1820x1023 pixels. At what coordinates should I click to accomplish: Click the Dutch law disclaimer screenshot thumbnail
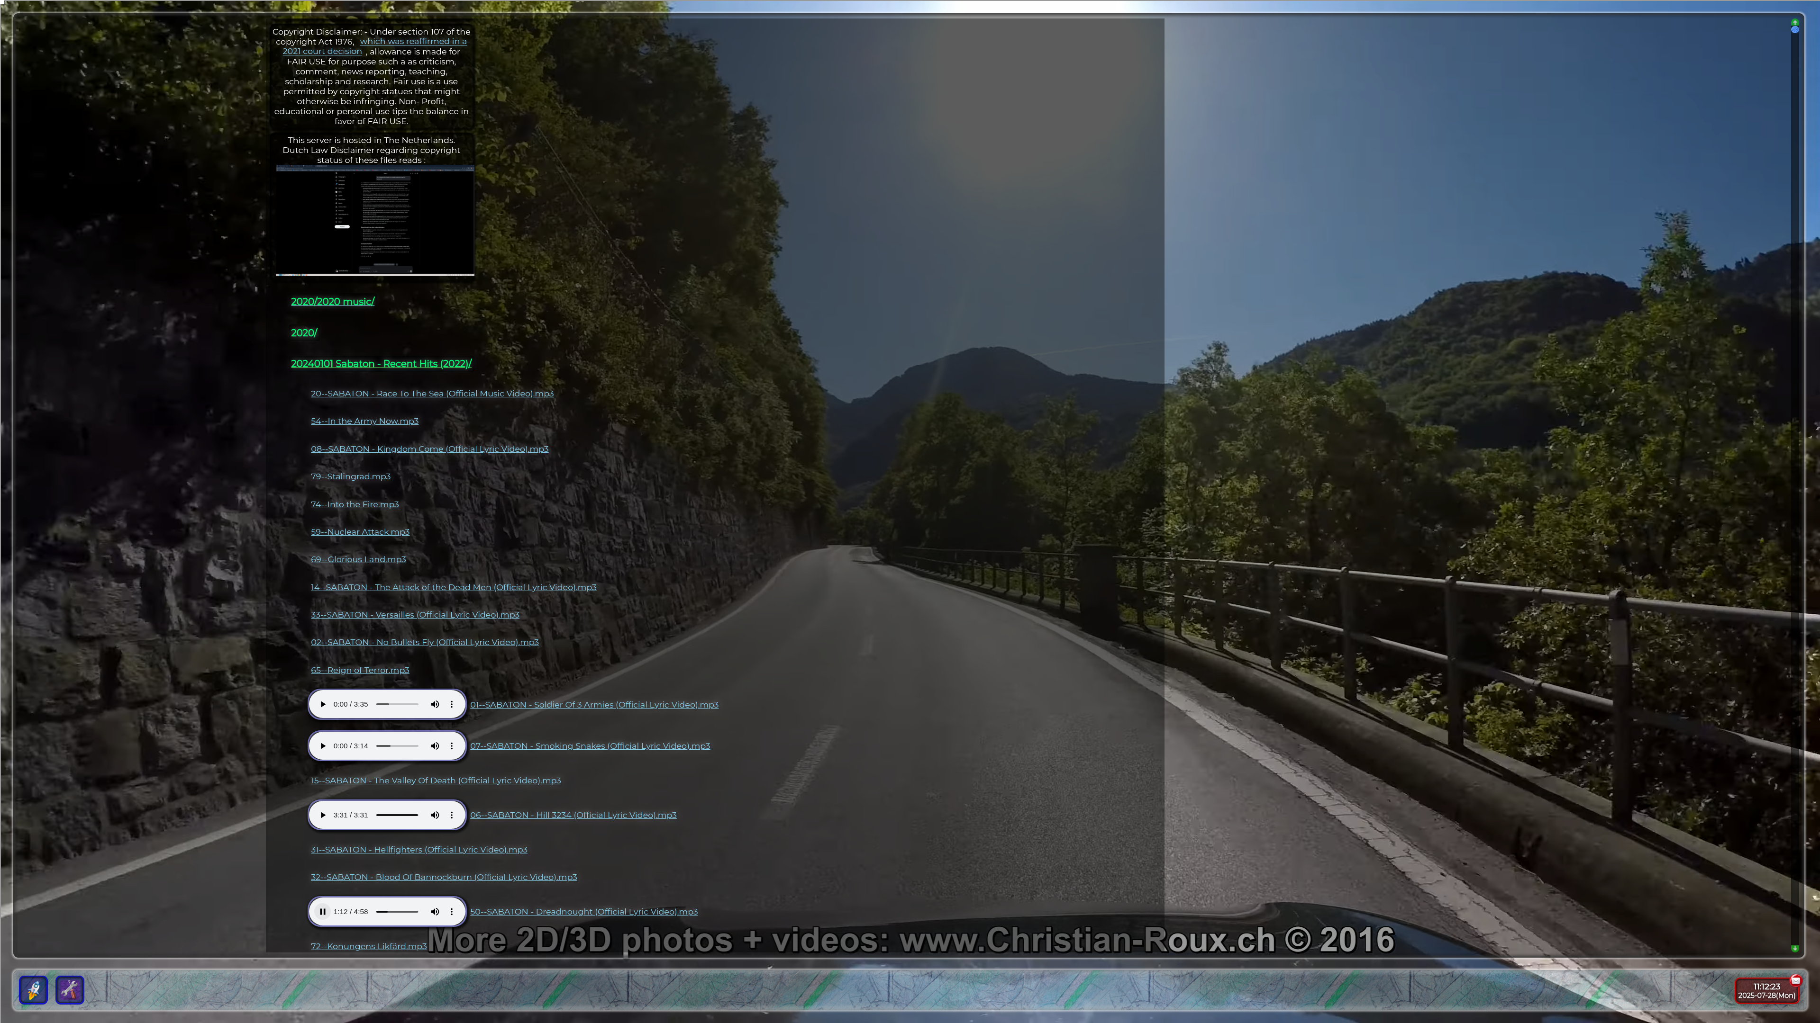click(x=374, y=220)
